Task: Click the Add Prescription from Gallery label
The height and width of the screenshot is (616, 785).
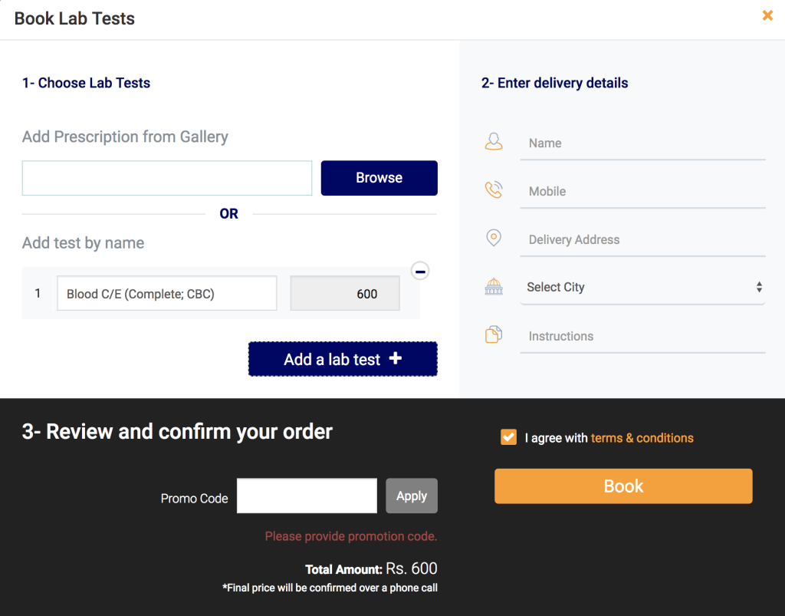Action: (125, 137)
